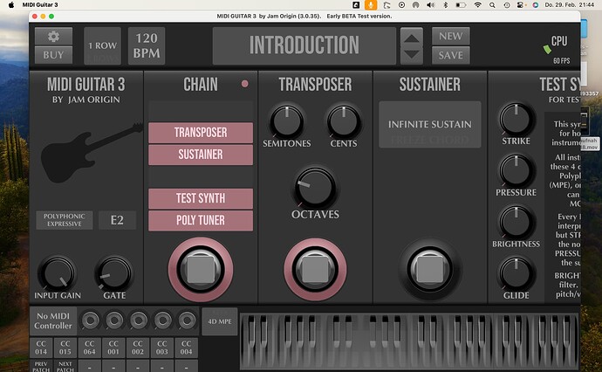Click the BRIGHTNESS knob

pyautogui.click(x=516, y=222)
